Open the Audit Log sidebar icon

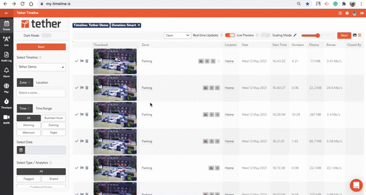[7, 57]
